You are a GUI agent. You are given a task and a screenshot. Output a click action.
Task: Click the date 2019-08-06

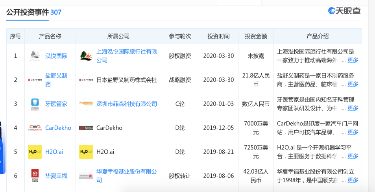coord(219,176)
